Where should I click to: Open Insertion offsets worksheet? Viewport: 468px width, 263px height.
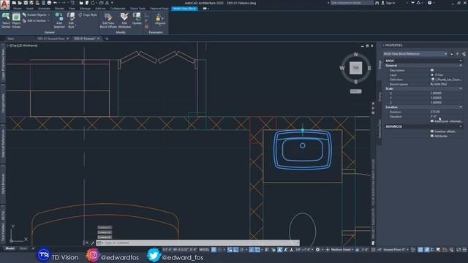pyautogui.click(x=443, y=131)
